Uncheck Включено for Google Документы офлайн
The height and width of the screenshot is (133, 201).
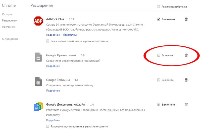pos(159,105)
